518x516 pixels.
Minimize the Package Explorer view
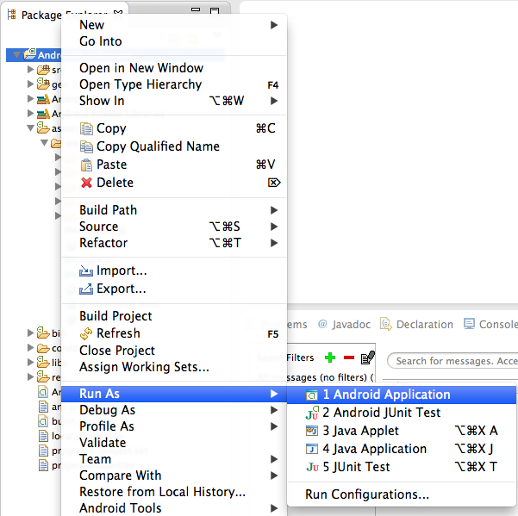tap(196, 9)
